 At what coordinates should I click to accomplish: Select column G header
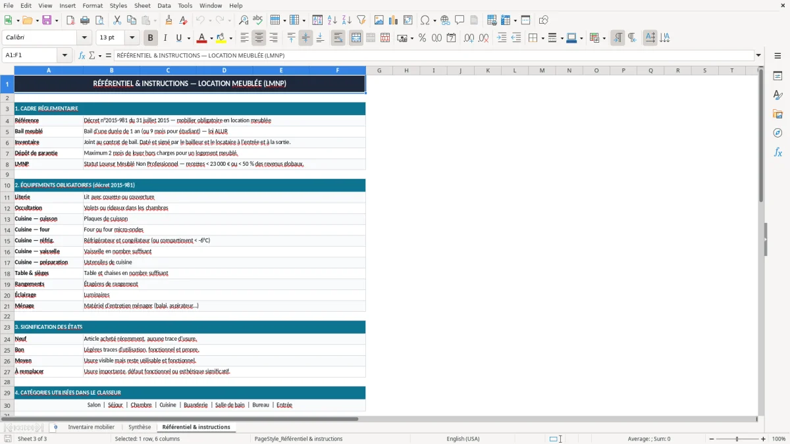click(379, 70)
